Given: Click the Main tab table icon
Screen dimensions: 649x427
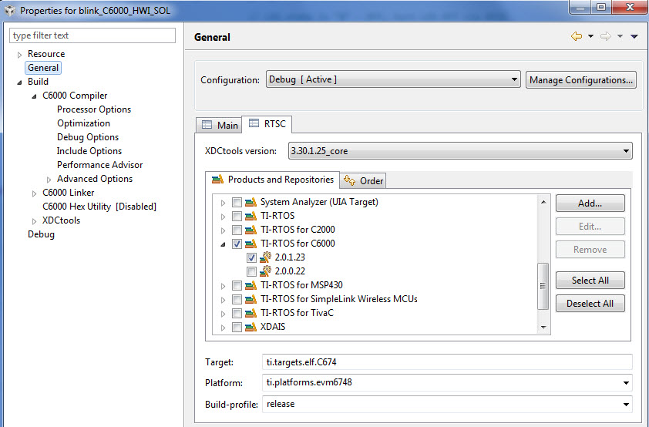Looking at the screenshot, I should click(x=207, y=125).
